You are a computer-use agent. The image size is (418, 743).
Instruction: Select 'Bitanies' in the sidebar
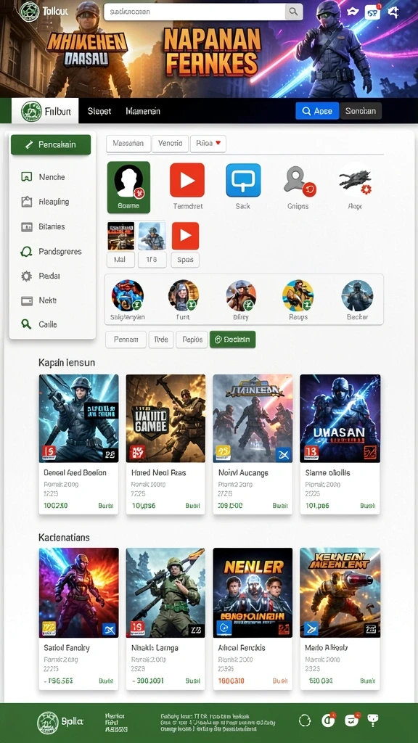point(52,226)
